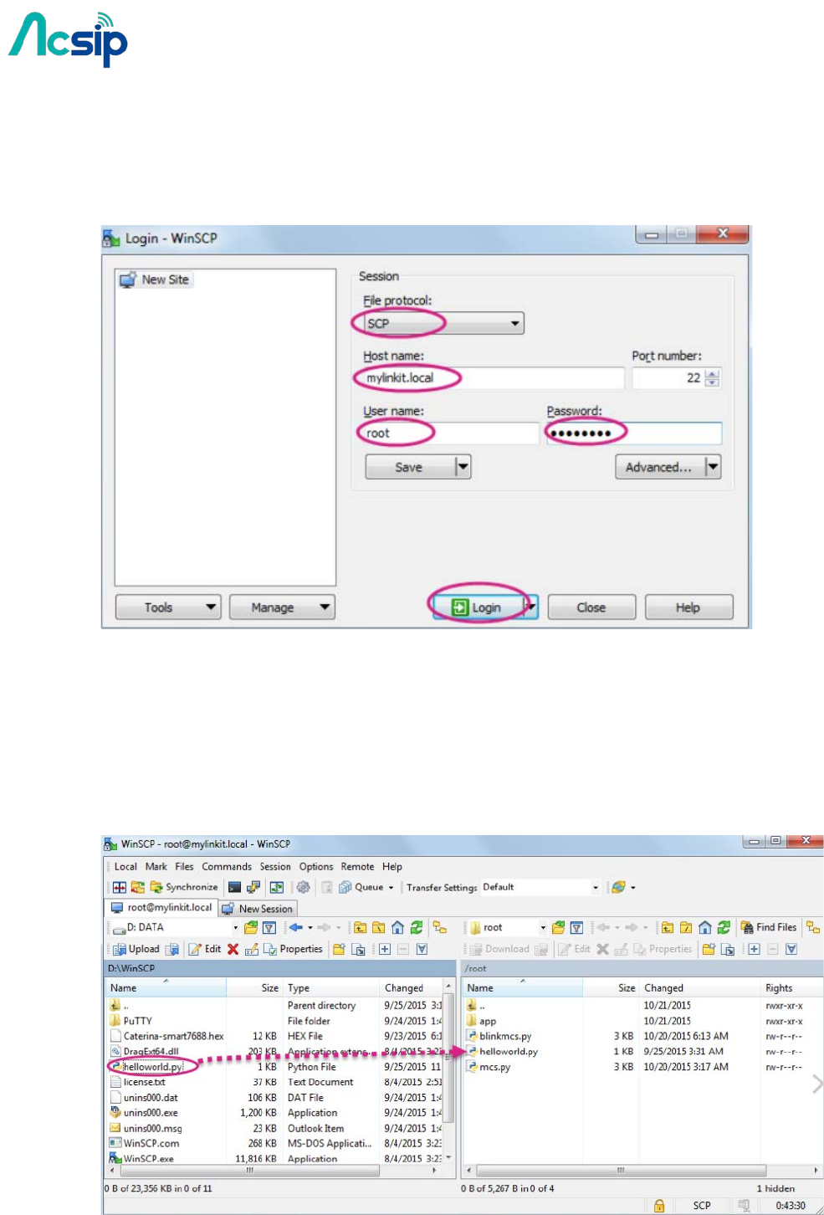Click the local Rename icon
This screenshot has width=824, height=1215.
[251, 949]
